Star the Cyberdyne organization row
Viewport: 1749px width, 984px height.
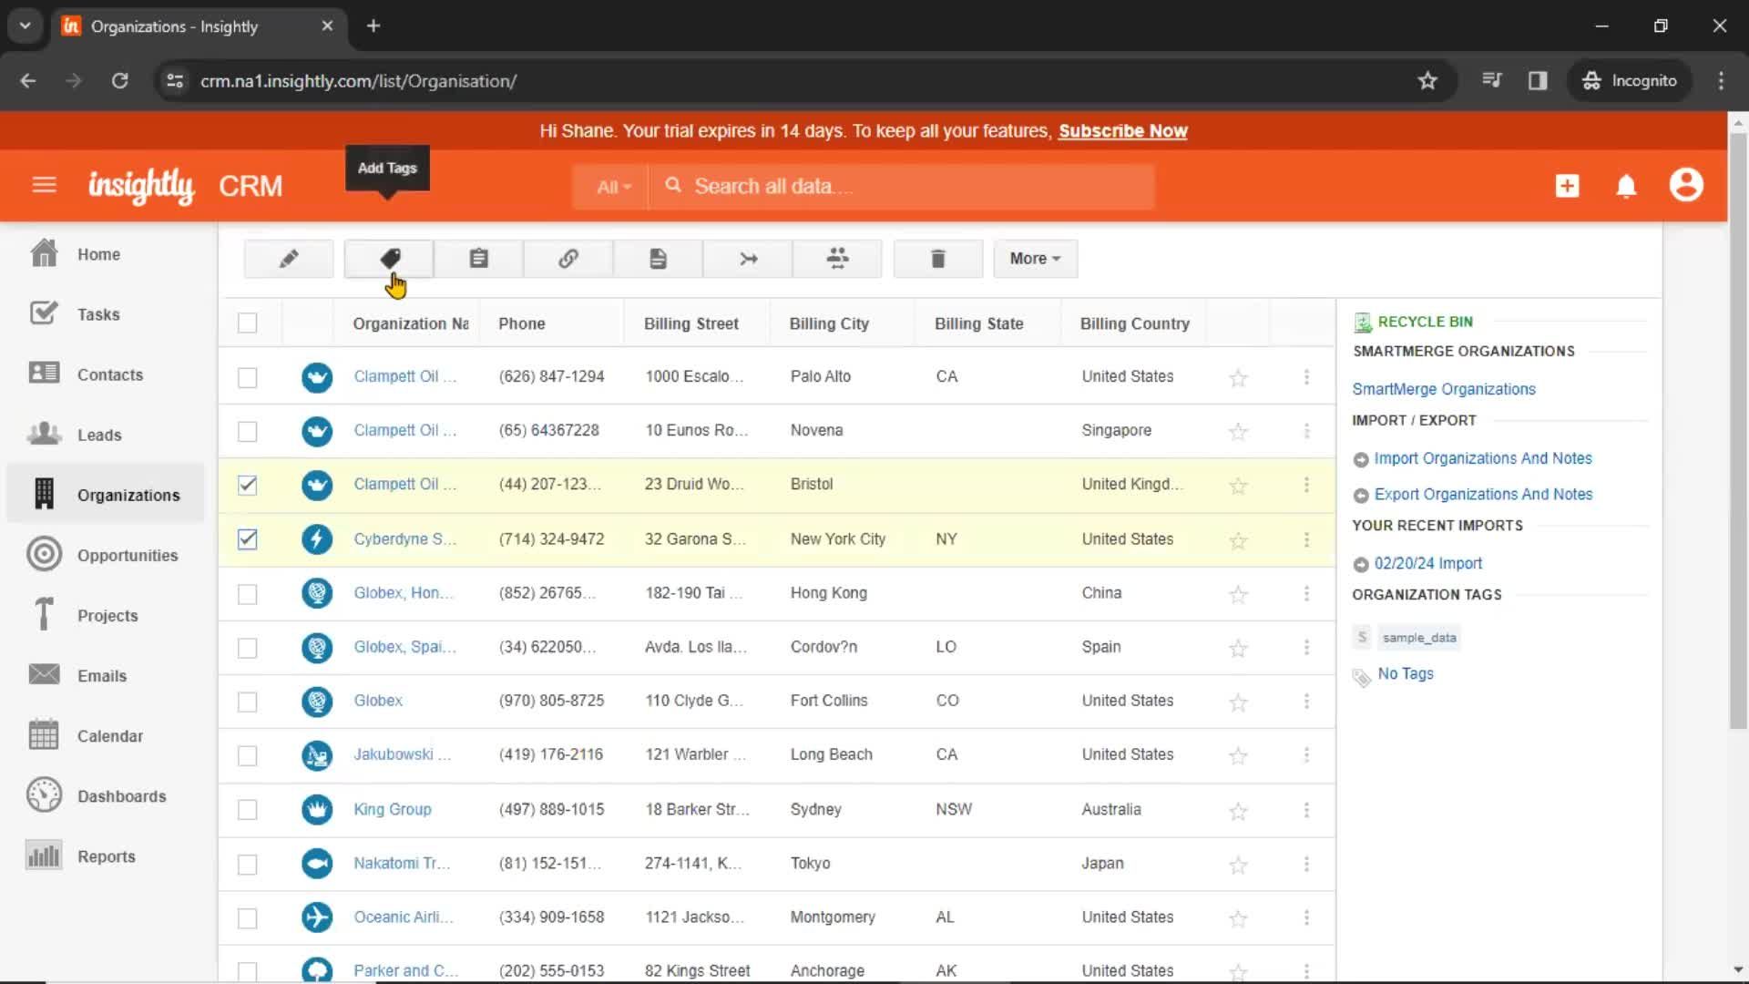click(x=1238, y=540)
